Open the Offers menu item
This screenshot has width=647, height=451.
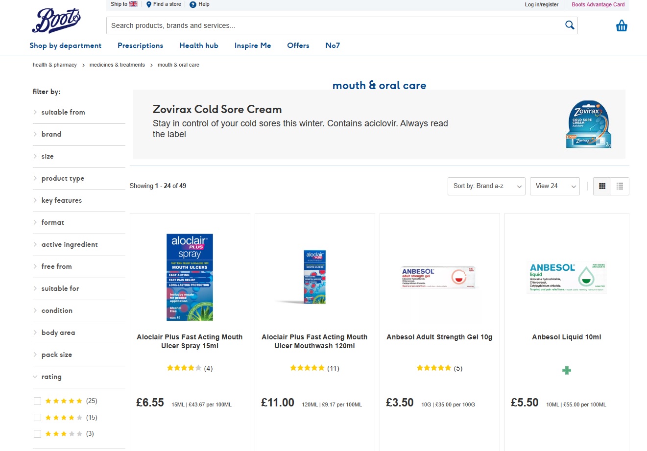tap(298, 46)
